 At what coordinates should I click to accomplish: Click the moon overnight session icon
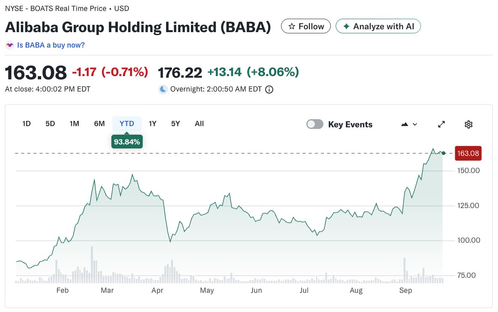point(163,89)
